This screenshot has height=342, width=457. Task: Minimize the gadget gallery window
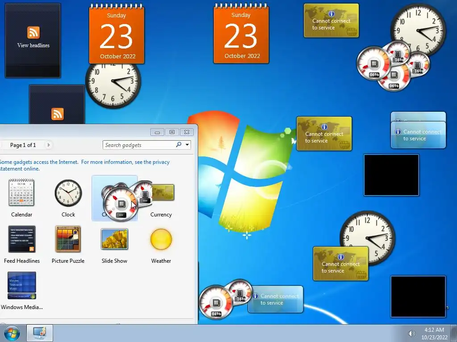coord(158,132)
